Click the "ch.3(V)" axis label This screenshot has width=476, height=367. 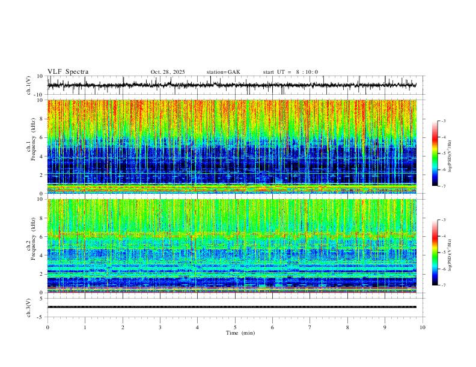pos(29,308)
